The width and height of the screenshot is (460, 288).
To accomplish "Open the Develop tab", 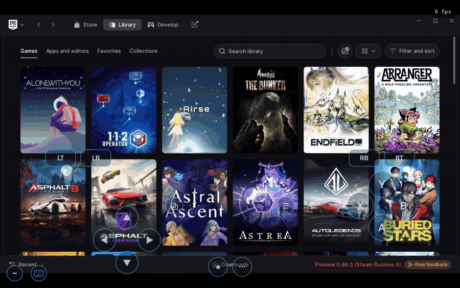I will (163, 25).
